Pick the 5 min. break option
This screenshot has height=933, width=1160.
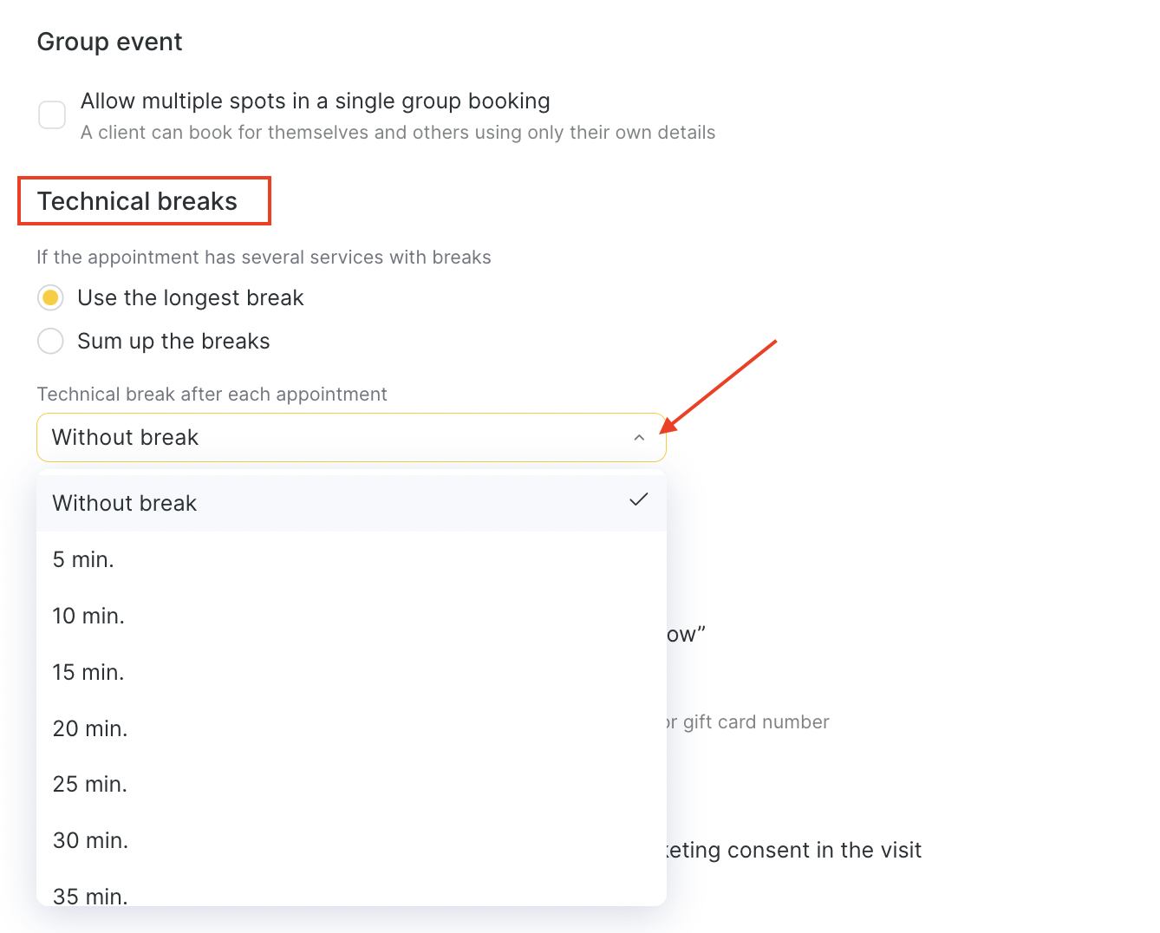tap(83, 560)
